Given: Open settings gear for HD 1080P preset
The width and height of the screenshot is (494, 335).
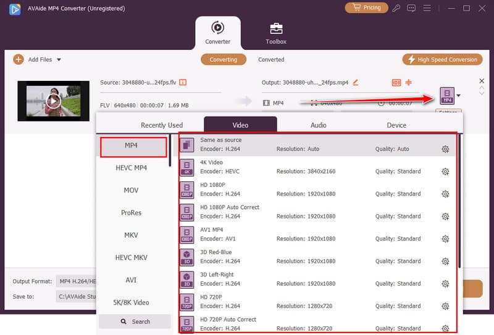Looking at the screenshot, I should (x=445, y=194).
